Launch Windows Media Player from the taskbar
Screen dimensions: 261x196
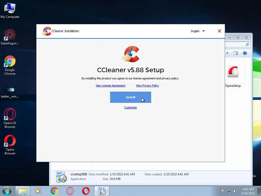click(x=38, y=191)
